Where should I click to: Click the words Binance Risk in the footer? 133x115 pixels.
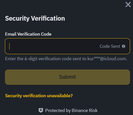click(85, 111)
